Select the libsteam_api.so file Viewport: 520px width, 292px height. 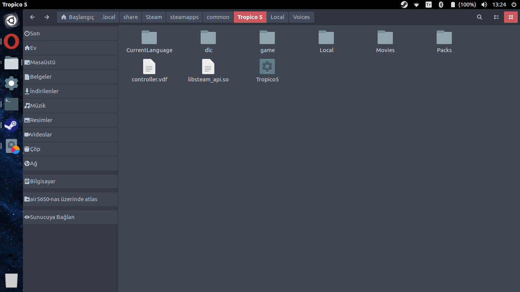pos(208,67)
